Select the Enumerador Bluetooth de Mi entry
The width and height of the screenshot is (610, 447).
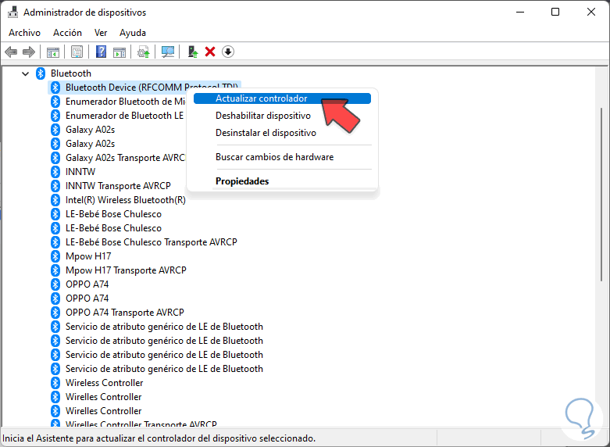click(125, 102)
